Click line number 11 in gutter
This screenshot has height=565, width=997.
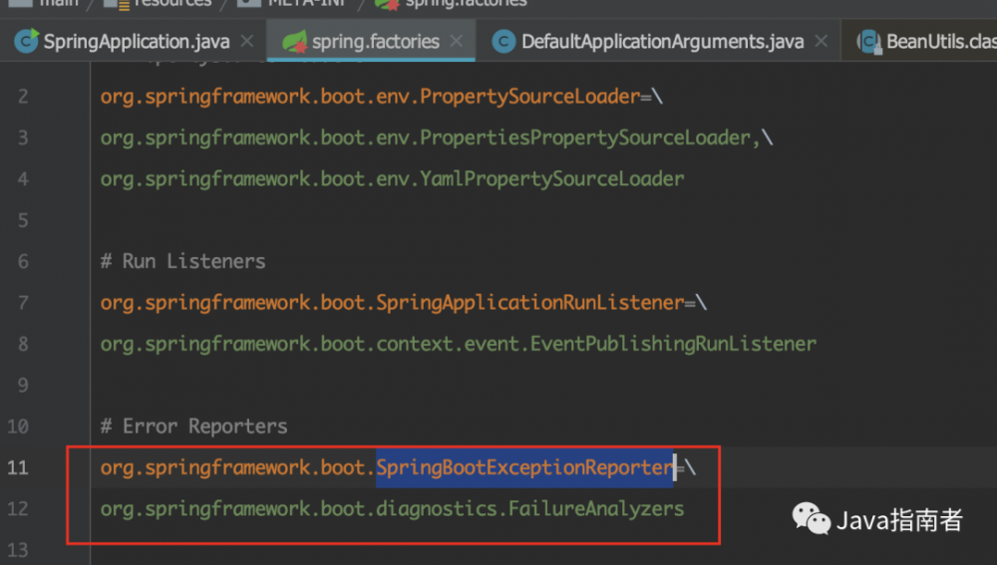coord(18,467)
